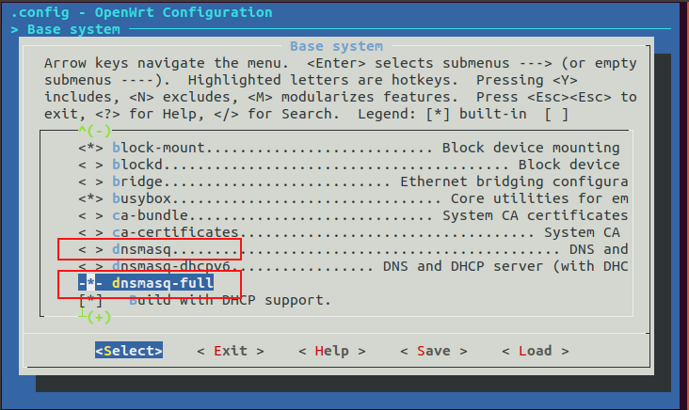Toggle the block-mount package checkbox
Viewport: 689px width, 410px height.
(90, 148)
